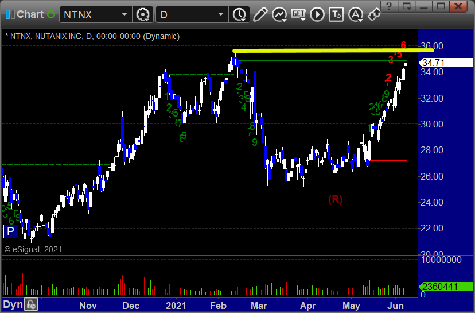The height and width of the screenshot is (313, 475).
Task: Open the D interval dropdown
Action: click(221, 14)
